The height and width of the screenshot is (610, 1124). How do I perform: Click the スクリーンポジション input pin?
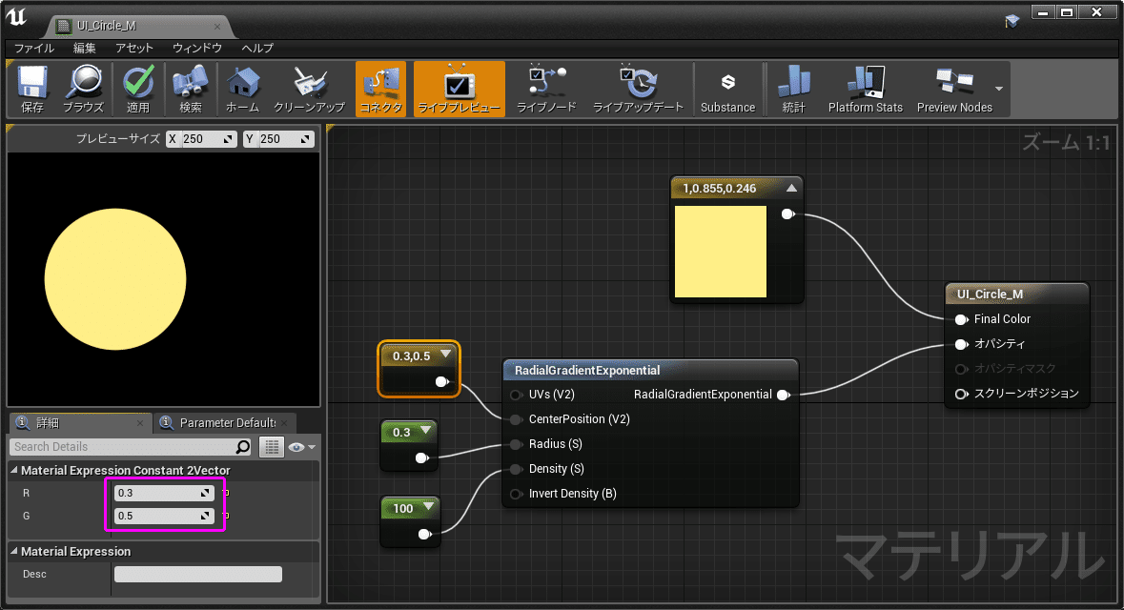[x=961, y=395]
